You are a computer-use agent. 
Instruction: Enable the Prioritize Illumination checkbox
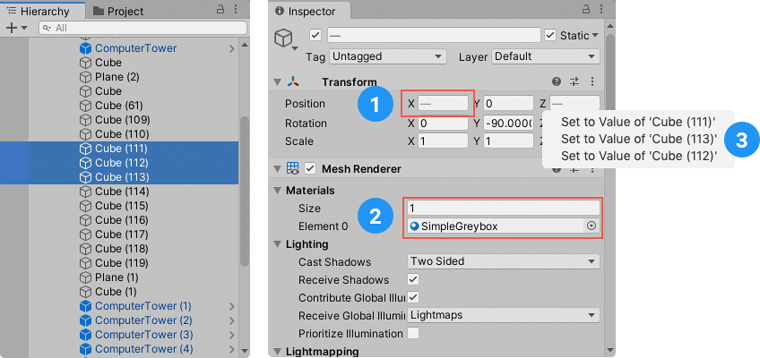(413, 333)
